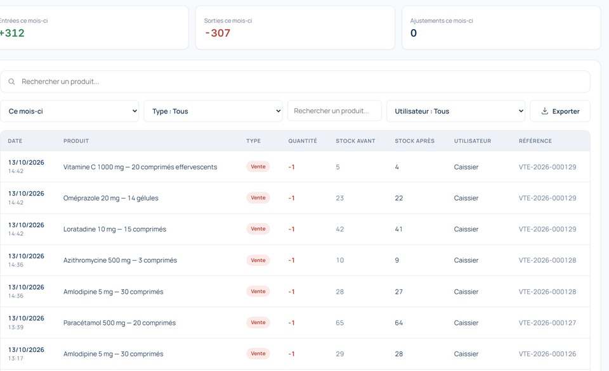Click reference VTE-2026-000126
The height and width of the screenshot is (371, 609).
[547, 353]
